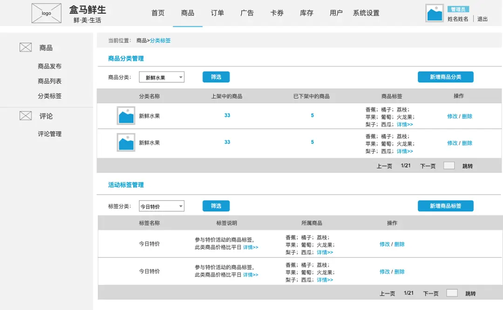The width and height of the screenshot is (503, 310).
Task: Click the admin avatar image icon
Action: 434,14
